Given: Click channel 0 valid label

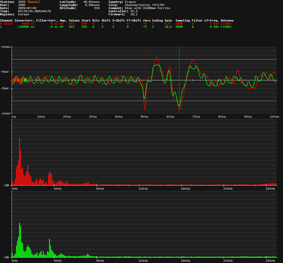Looking at the screenshot, I should tap(6, 24).
